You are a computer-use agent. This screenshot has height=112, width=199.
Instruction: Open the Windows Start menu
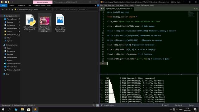coord(3,110)
